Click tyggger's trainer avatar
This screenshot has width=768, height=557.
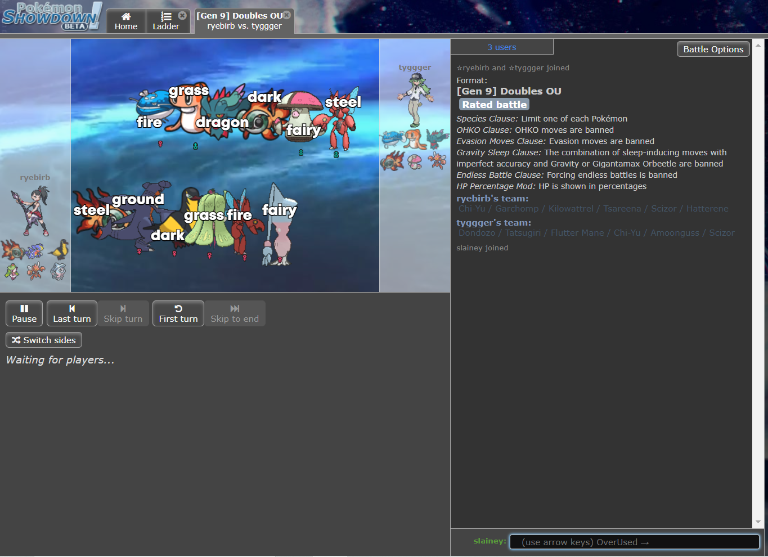tap(415, 101)
